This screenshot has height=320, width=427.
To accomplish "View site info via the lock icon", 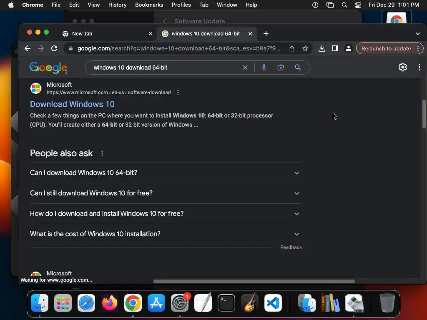I will 71,48.
